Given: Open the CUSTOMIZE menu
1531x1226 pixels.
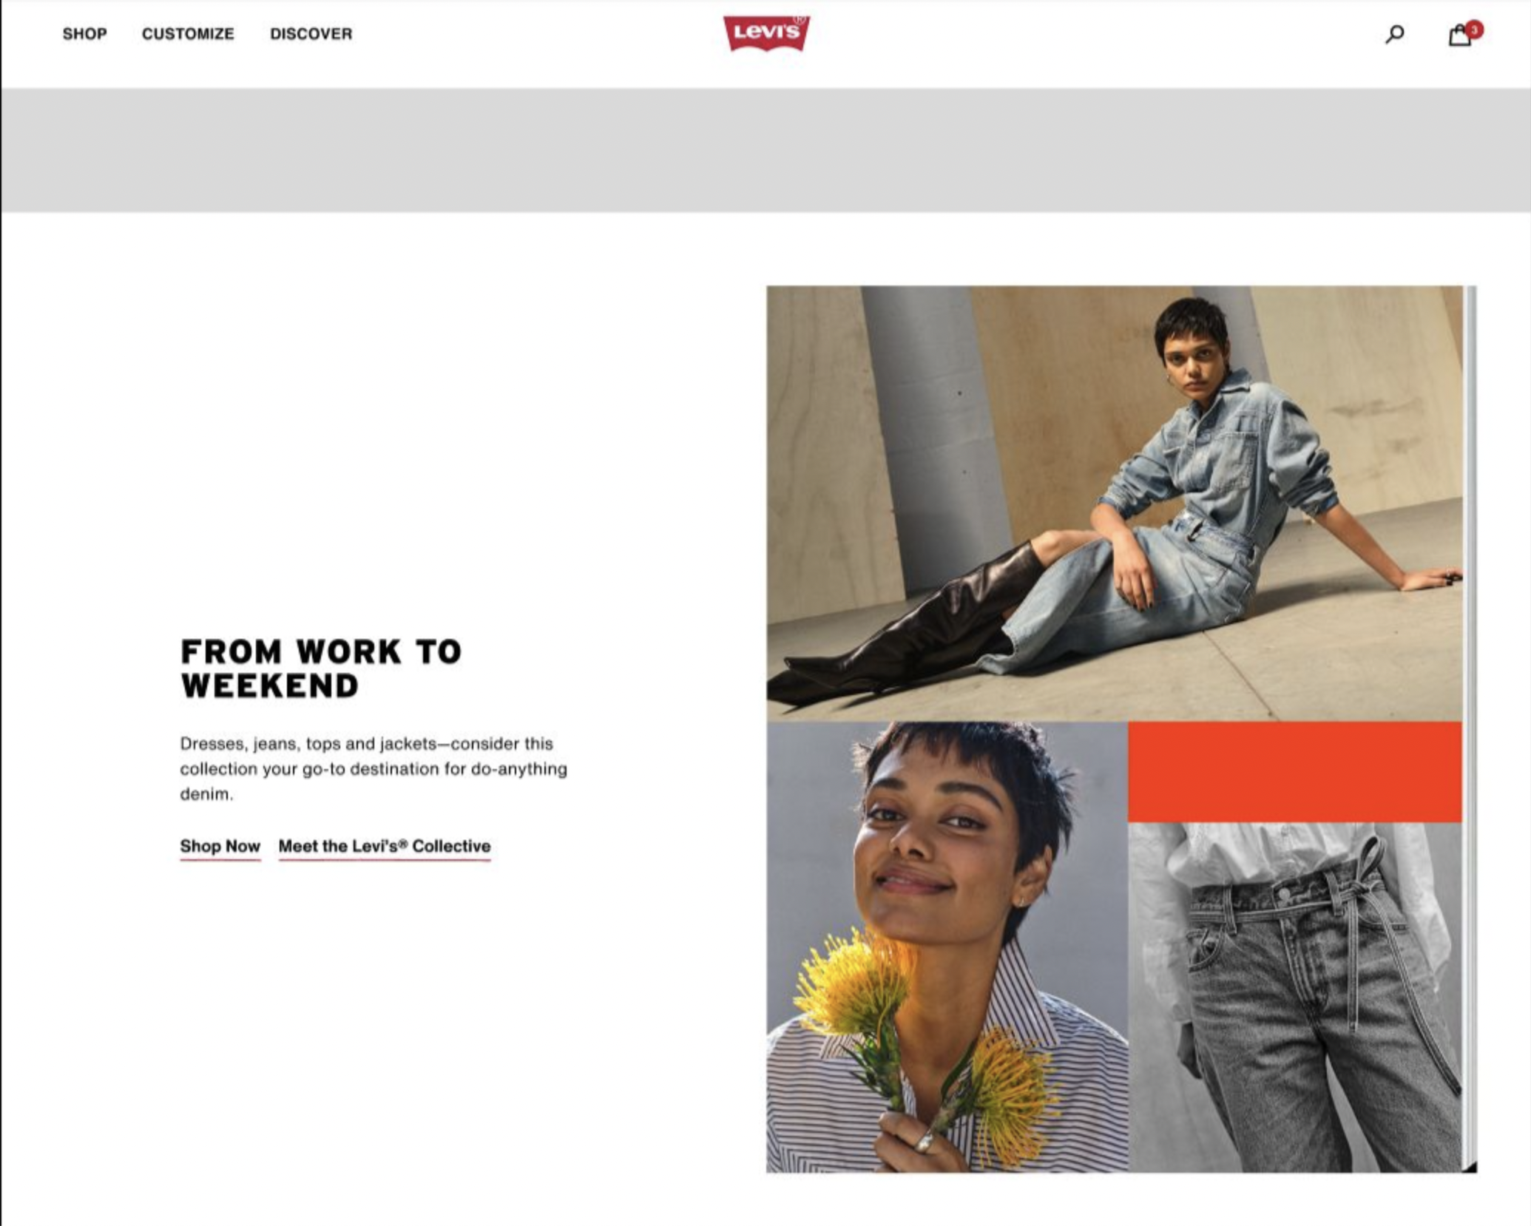Looking at the screenshot, I should click(x=188, y=34).
